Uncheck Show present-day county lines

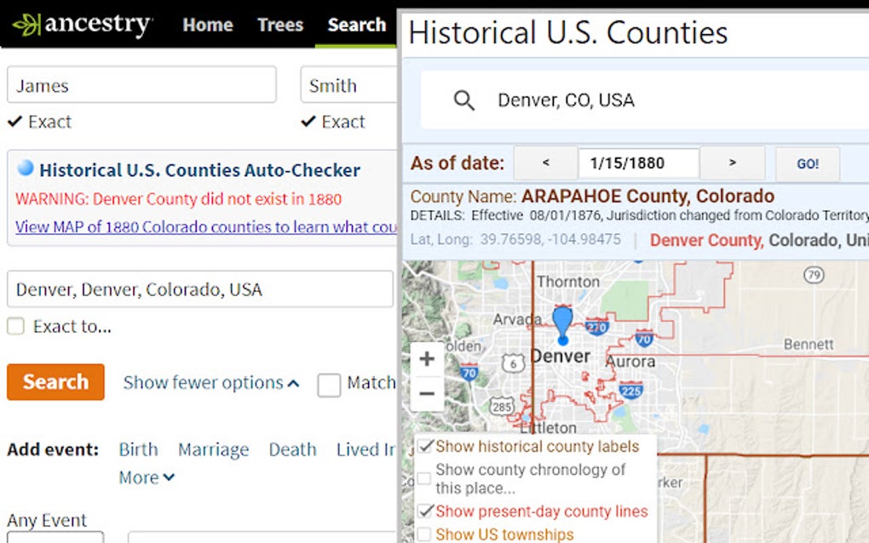[x=425, y=511]
